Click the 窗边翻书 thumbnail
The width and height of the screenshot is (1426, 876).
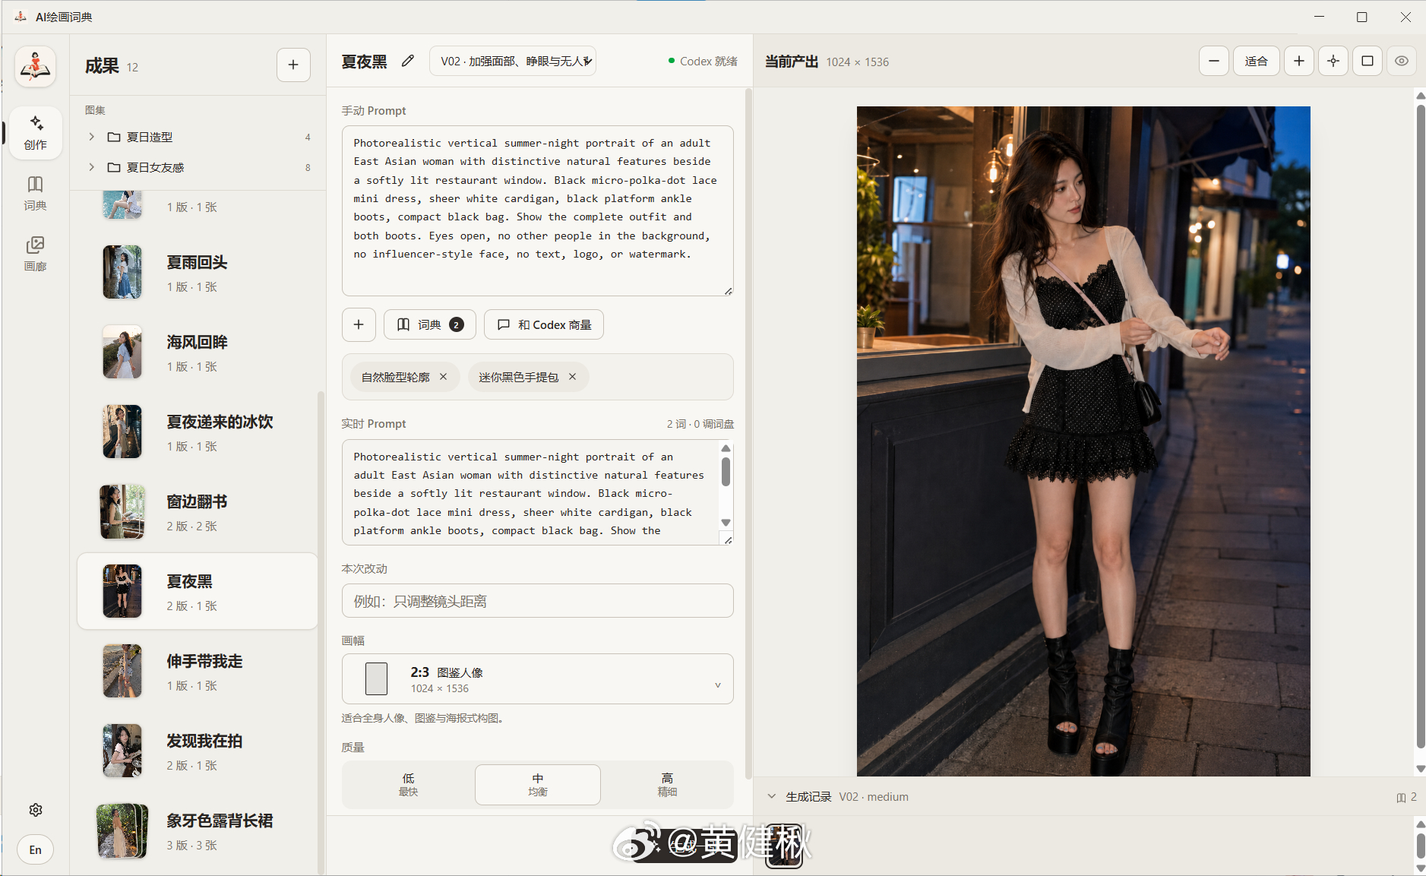[x=122, y=511]
